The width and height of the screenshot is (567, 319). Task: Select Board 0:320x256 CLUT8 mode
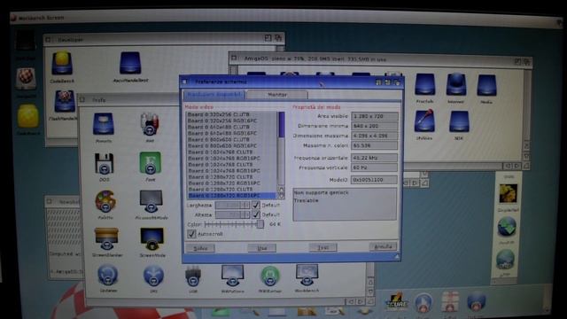[231, 114]
